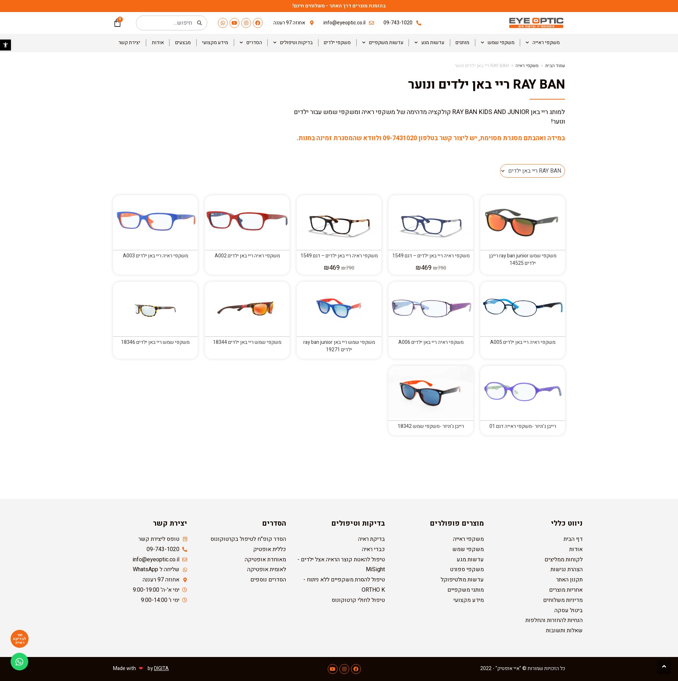Expand the משקפי שמש navigation menu
This screenshot has width=678, height=681.
click(498, 43)
